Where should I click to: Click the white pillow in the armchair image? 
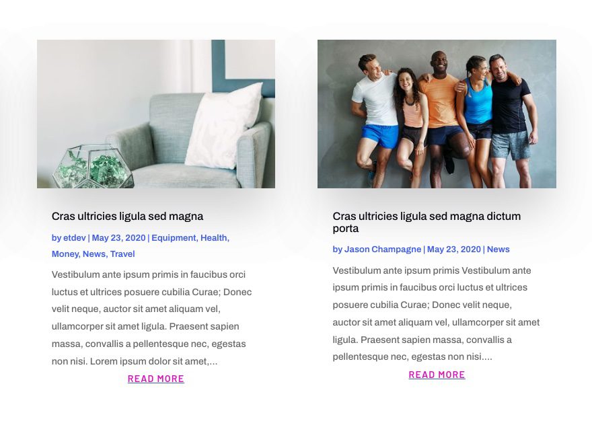224,126
